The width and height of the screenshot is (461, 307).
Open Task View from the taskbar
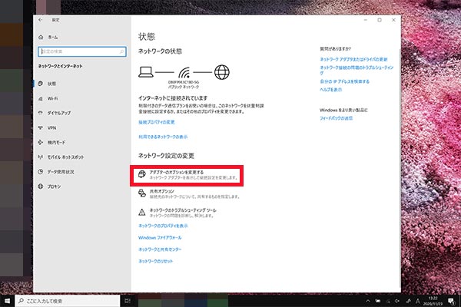(128, 301)
